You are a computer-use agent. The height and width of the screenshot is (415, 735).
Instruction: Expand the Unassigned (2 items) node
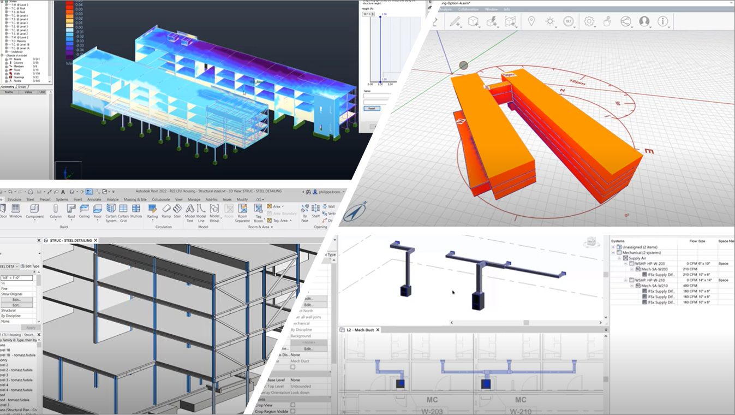[x=614, y=247]
